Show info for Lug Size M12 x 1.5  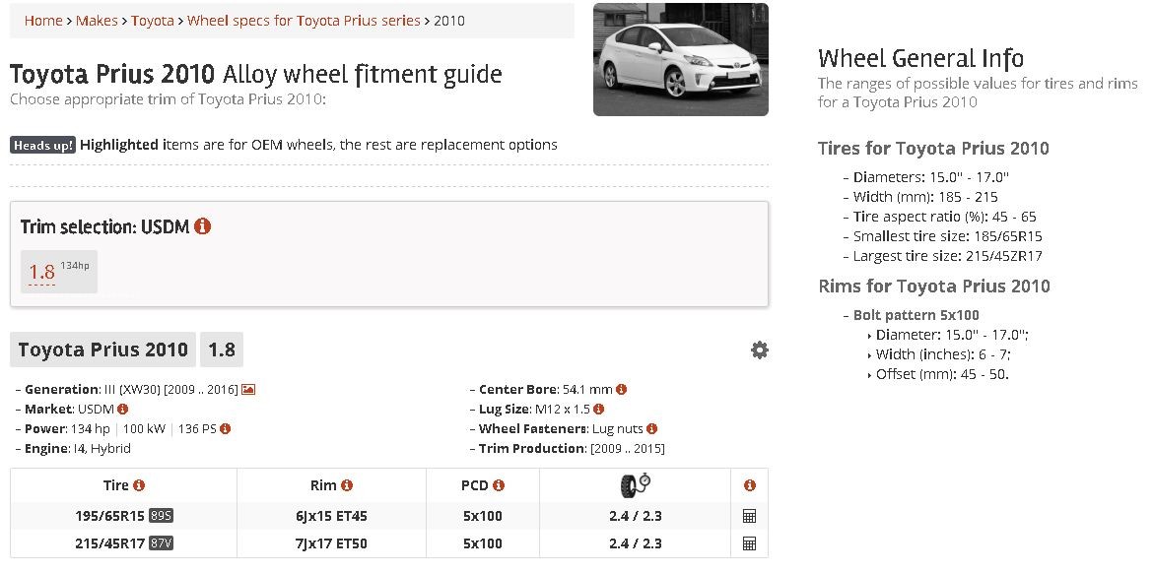pyautogui.click(x=598, y=409)
